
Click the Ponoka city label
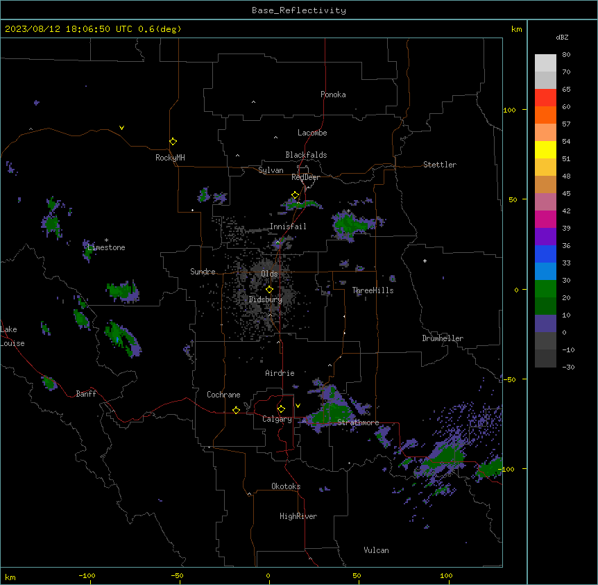pyautogui.click(x=333, y=94)
